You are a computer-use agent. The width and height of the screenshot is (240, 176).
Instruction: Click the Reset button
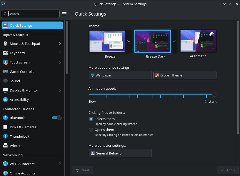click(x=82, y=170)
